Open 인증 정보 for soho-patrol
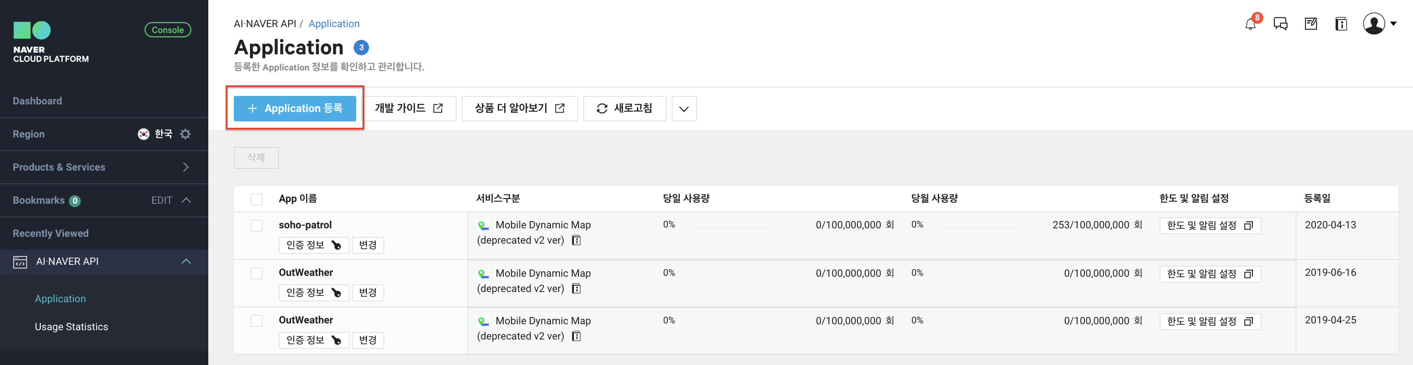The height and width of the screenshot is (365, 1413). click(x=314, y=245)
